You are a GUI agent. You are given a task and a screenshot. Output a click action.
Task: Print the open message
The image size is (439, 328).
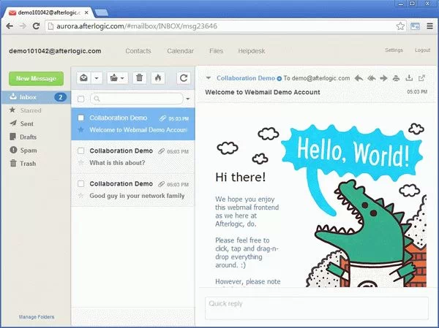(x=396, y=78)
